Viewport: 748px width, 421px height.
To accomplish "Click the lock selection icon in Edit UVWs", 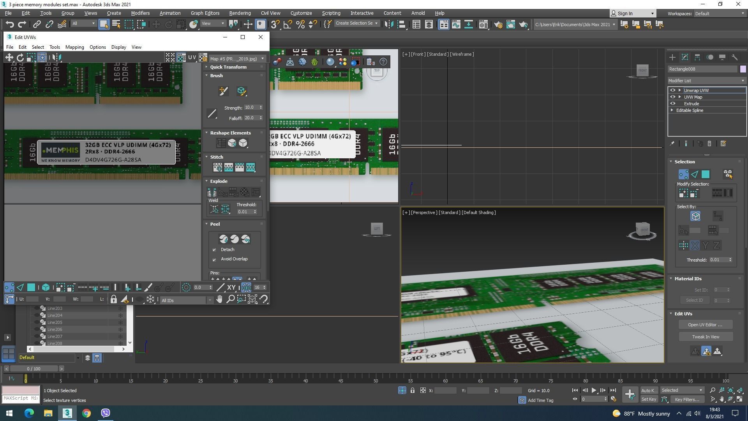I will [113, 299].
